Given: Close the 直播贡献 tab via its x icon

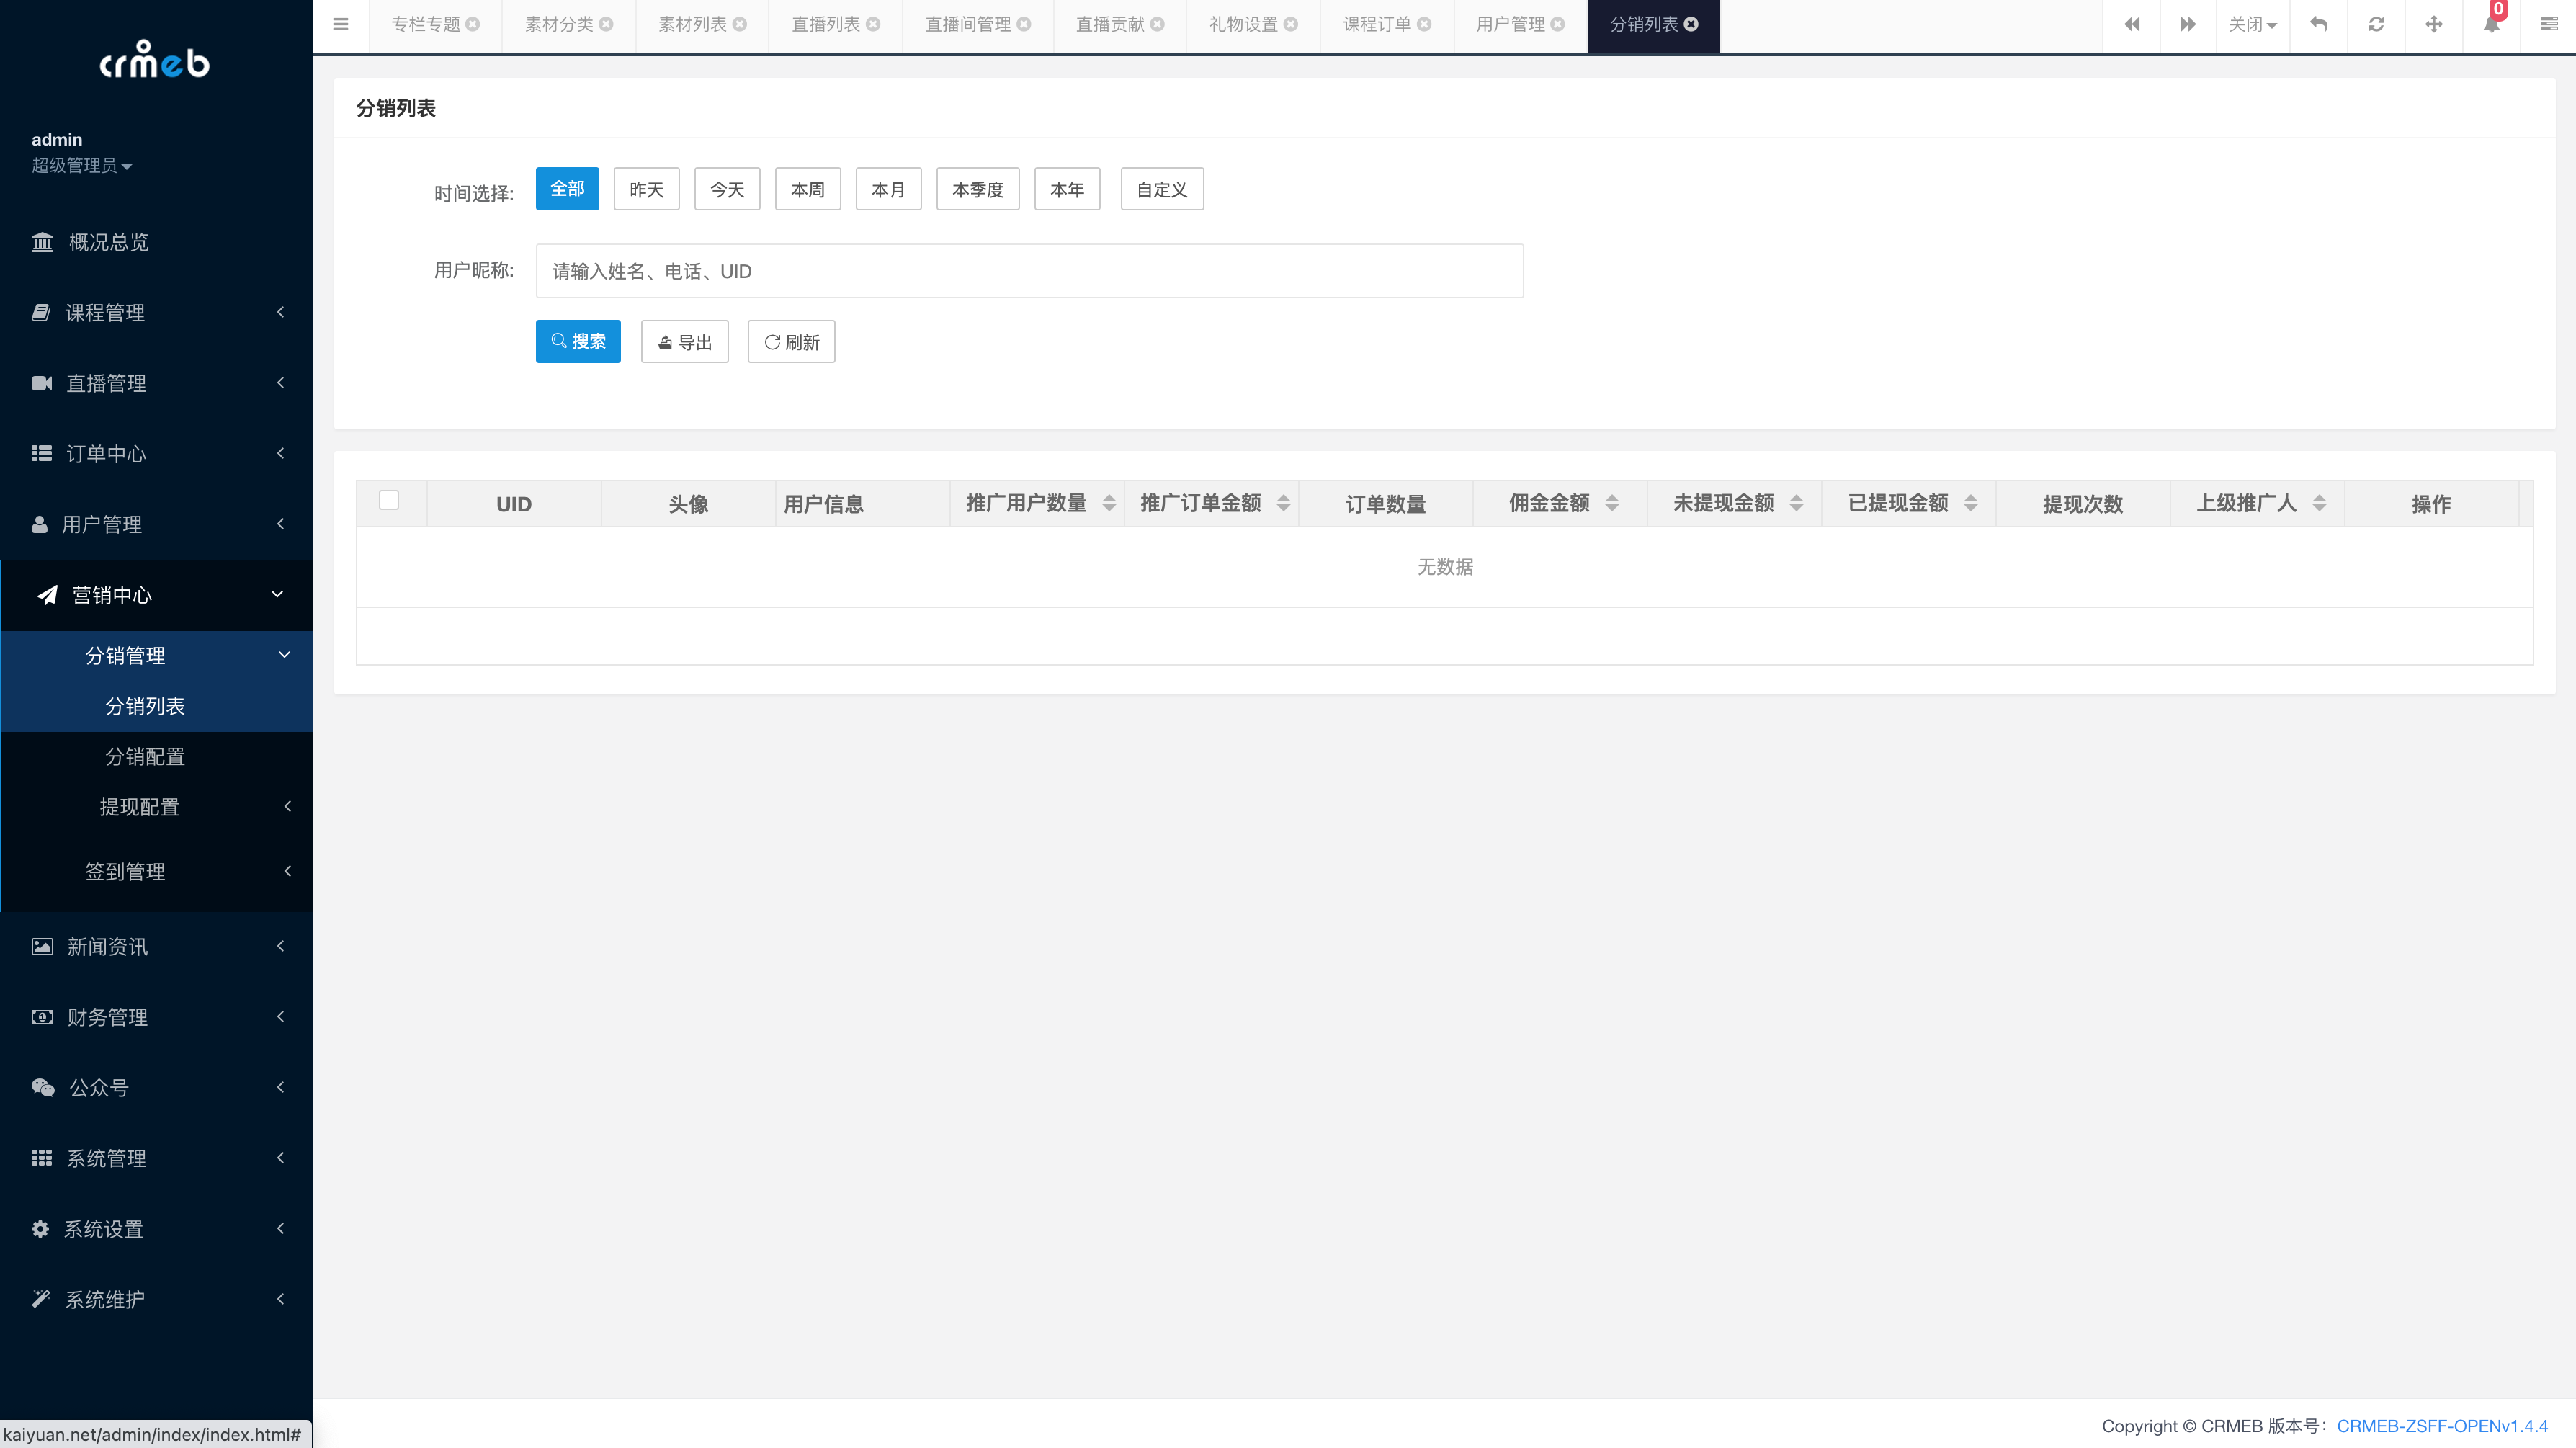Looking at the screenshot, I should click(x=1157, y=25).
